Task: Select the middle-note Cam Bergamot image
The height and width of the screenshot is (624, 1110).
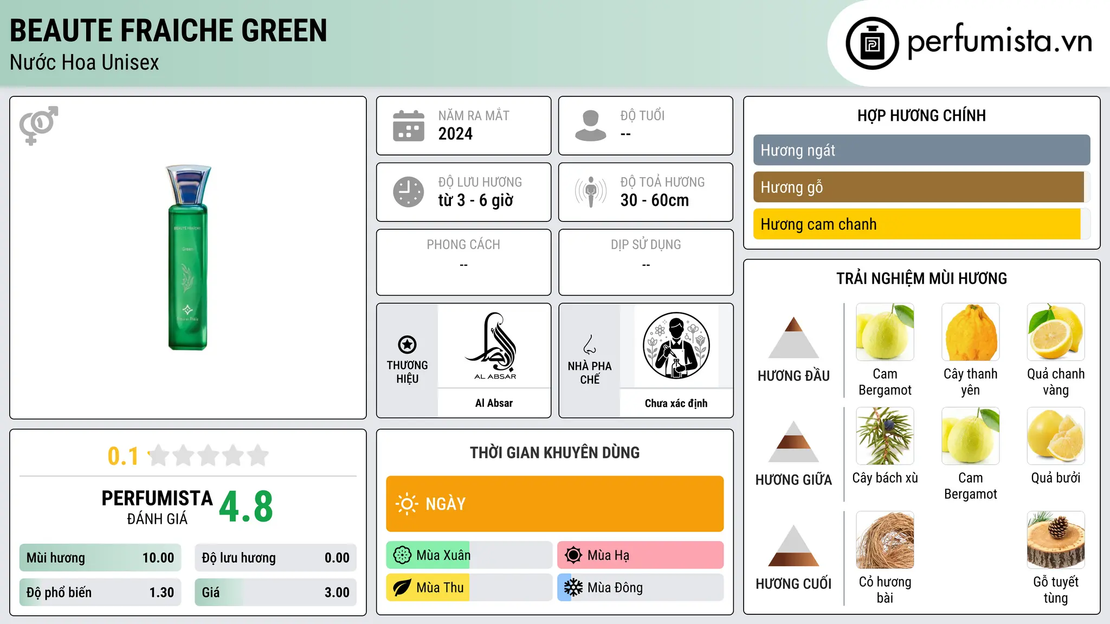Action: pyautogui.click(x=970, y=436)
